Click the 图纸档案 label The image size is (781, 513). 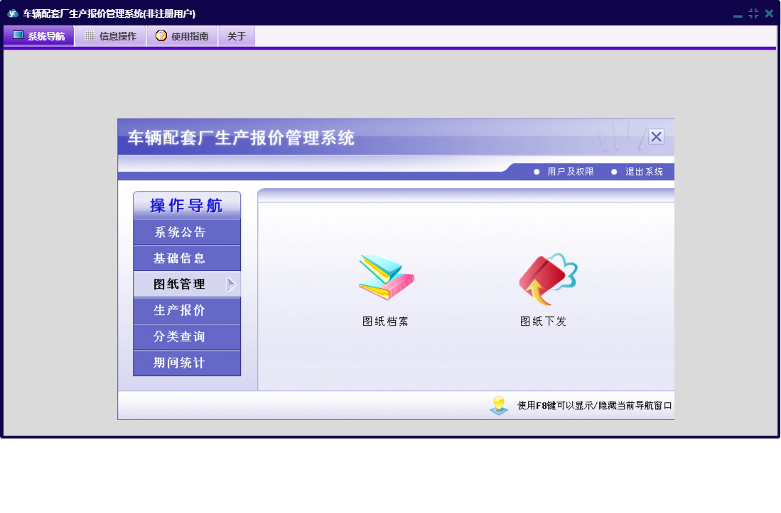pos(385,321)
